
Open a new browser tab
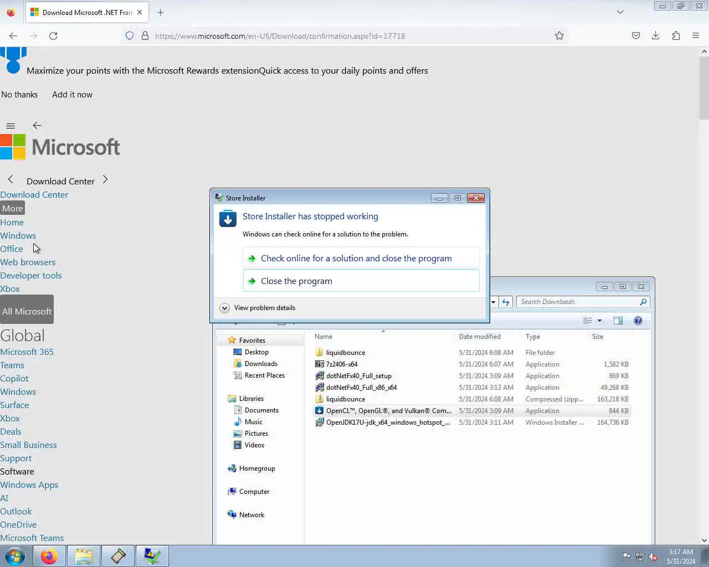[x=160, y=12]
